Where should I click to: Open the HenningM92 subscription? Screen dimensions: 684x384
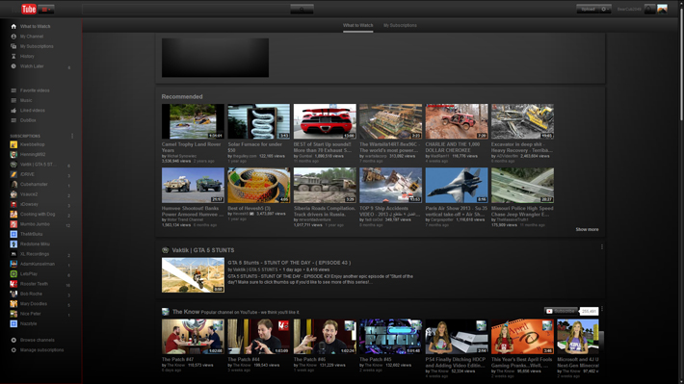(x=33, y=154)
